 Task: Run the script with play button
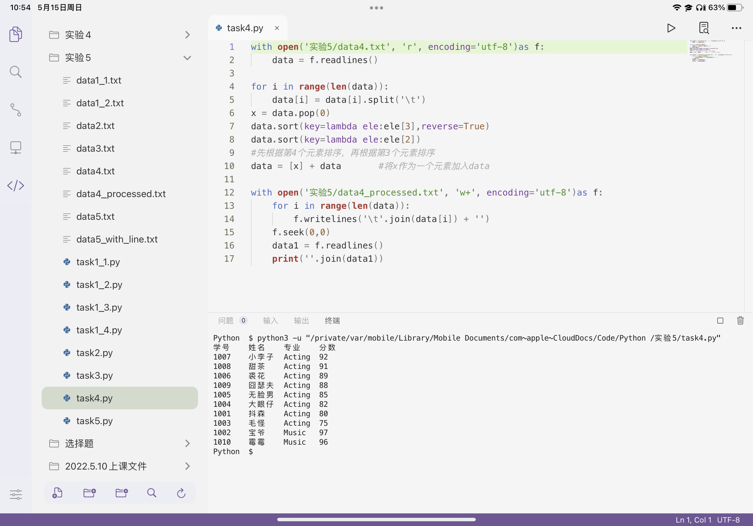tap(671, 28)
